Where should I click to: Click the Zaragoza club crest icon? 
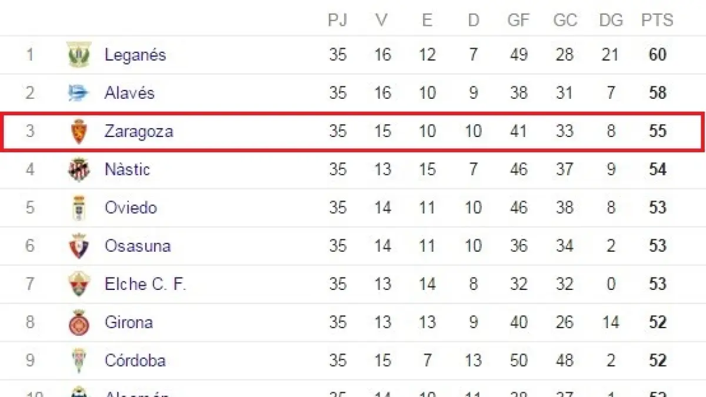coord(78,131)
